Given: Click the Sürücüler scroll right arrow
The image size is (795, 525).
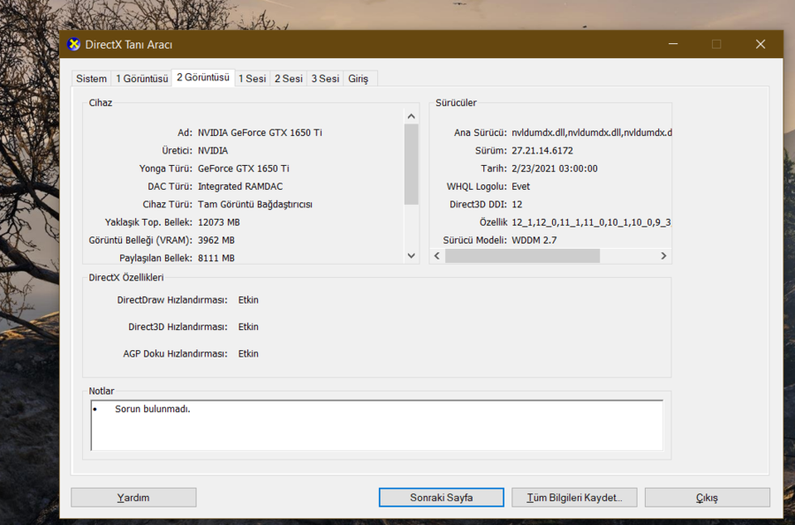Looking at the screenshot, I should (663, 256).
